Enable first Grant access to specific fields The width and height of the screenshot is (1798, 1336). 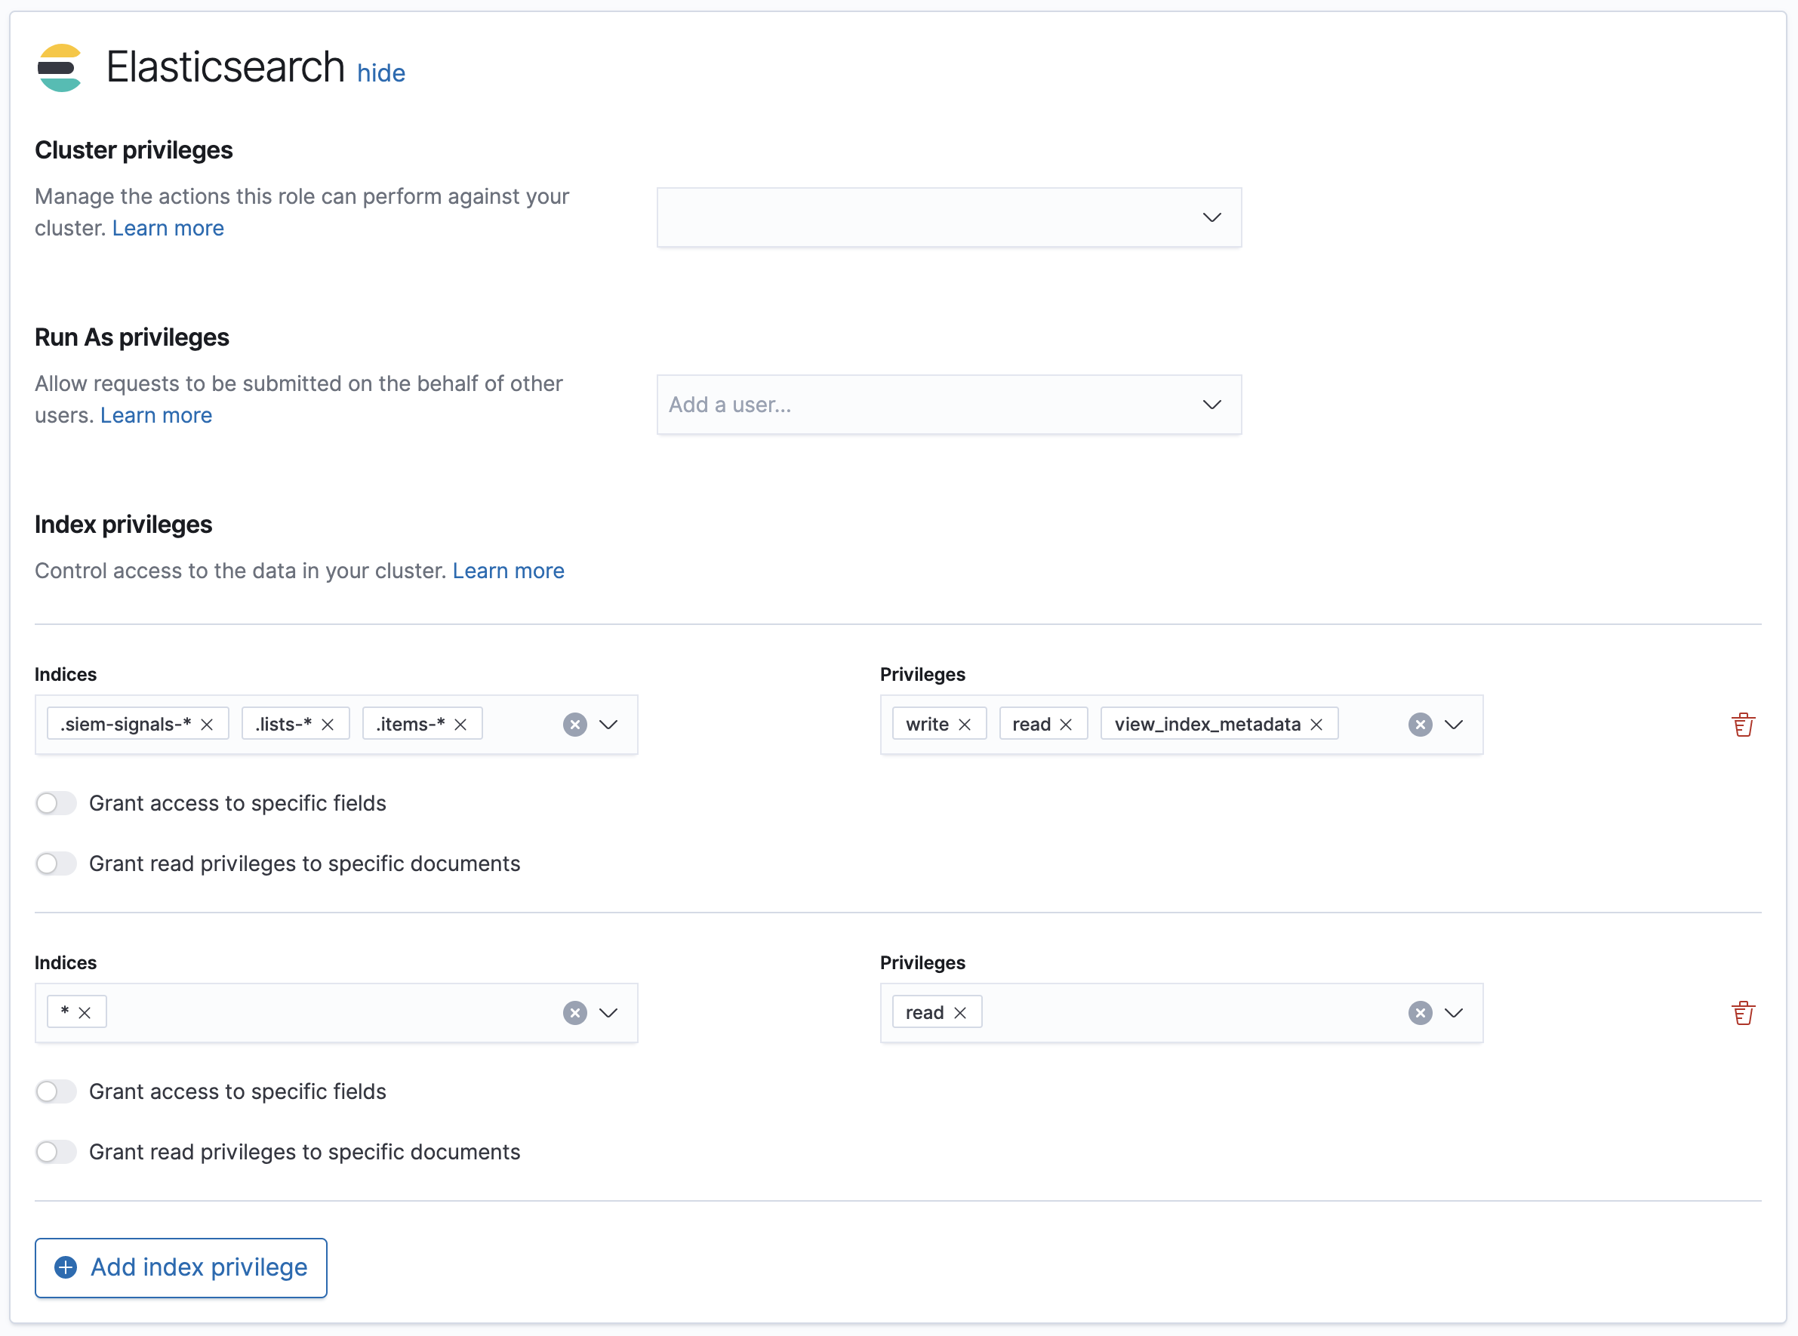tap(56, 803)
